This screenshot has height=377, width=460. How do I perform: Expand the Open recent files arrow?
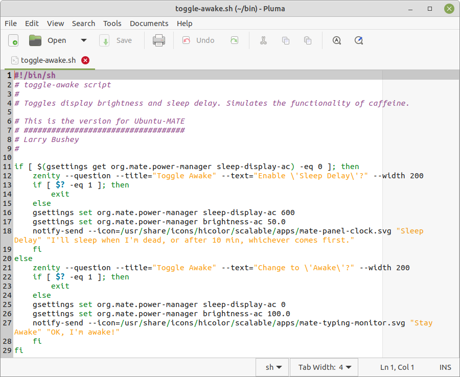tap(84, 40)
